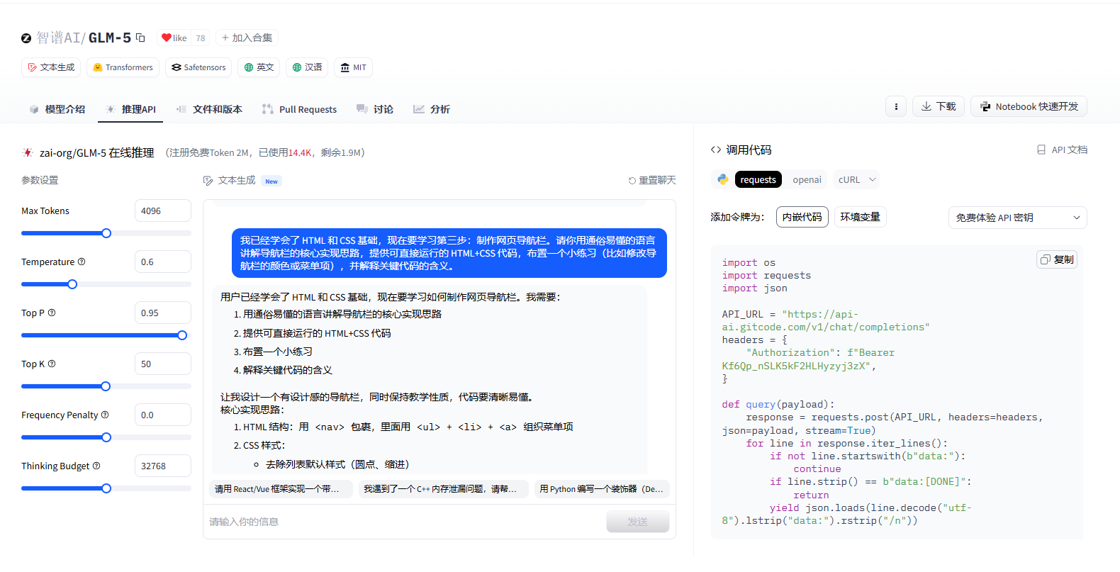Click the 发送 send button
Image resolution: width=1120 pixels, height=572 pixels.
[637, 522]
